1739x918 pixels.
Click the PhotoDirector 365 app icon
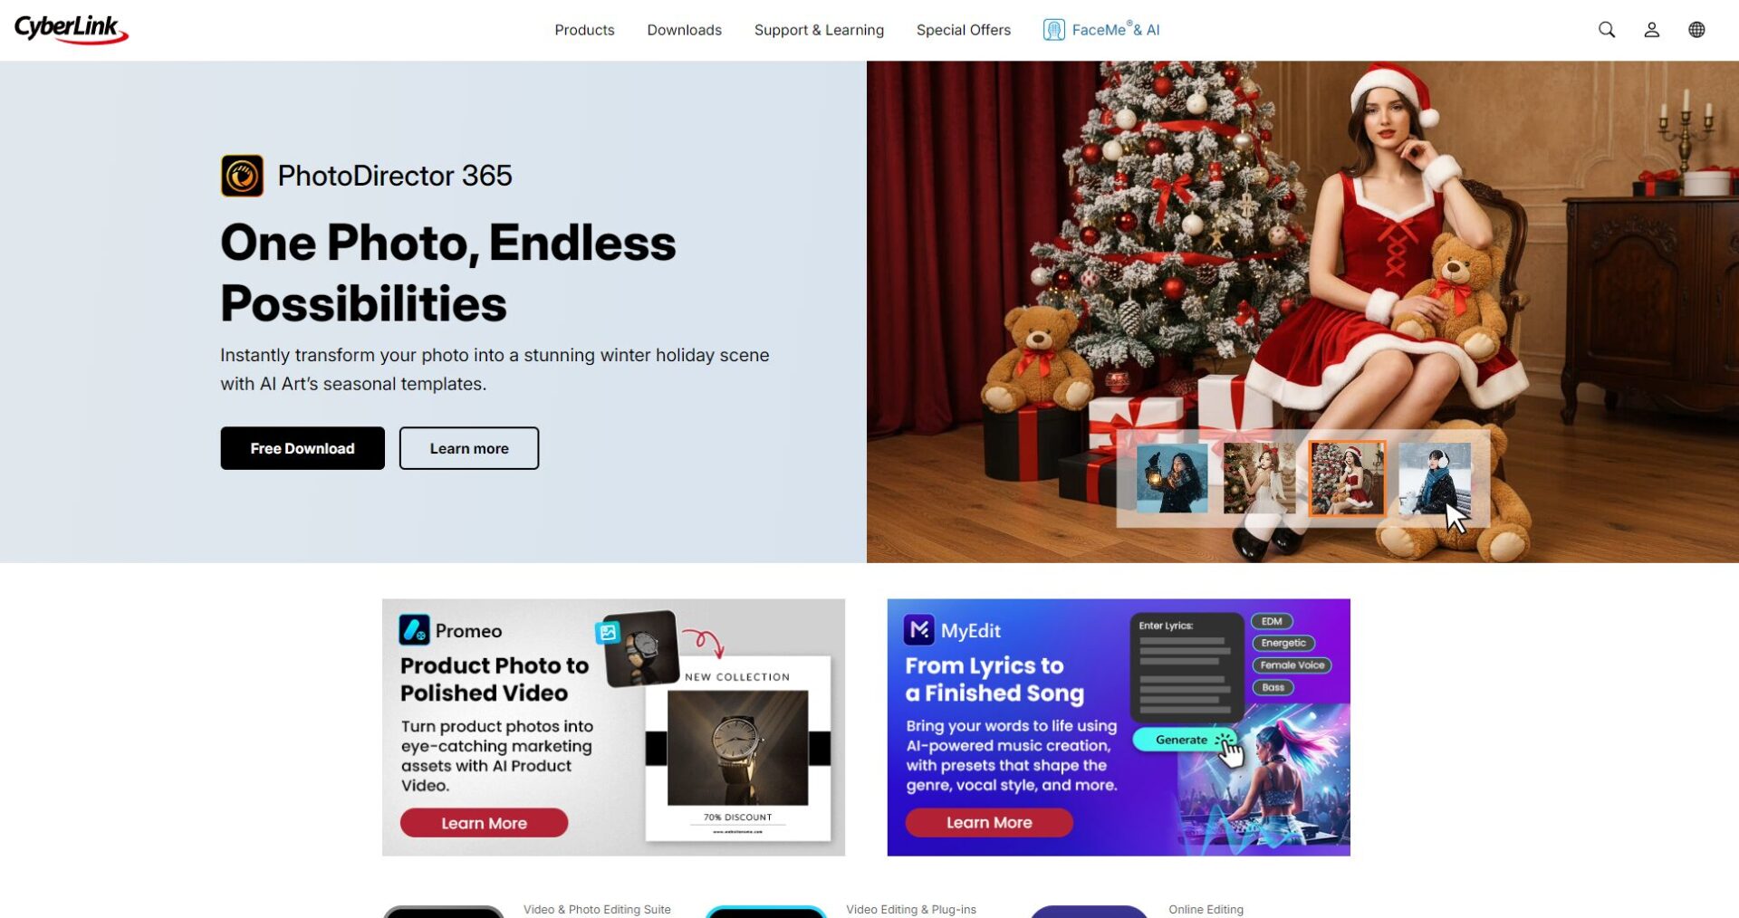pyautogui.click(x=242, y=176)
